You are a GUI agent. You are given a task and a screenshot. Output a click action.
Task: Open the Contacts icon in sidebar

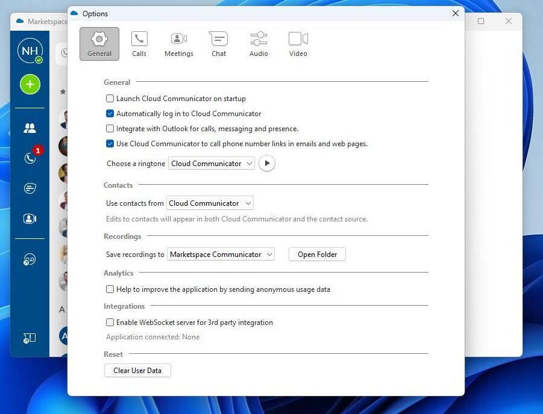click(30, 128)
